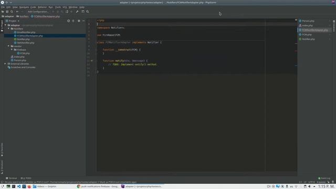Screen dimensions: 336x189
Task: Toggle the Structure tool window side tab
Action: (x=2, y=167)
